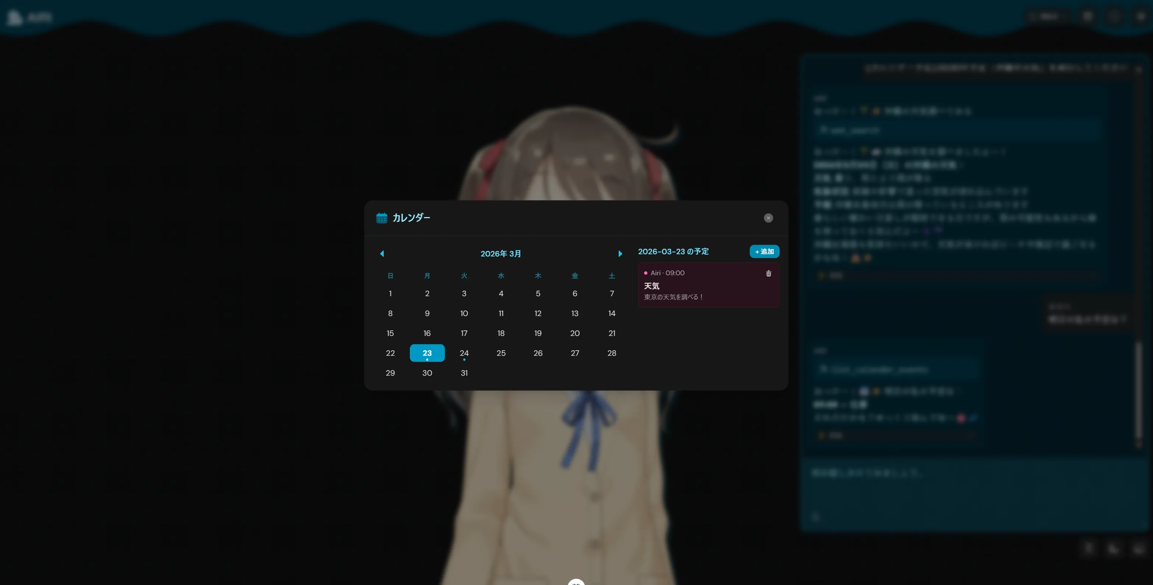Select March 20 Friday cell

[x=575, y=333]
